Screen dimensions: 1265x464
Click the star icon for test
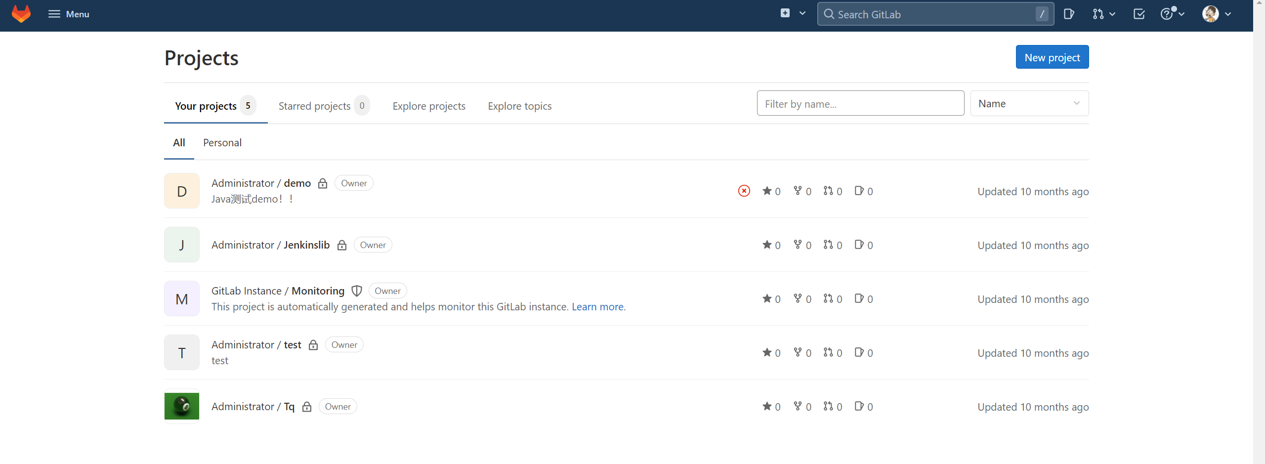click(767, 352)
